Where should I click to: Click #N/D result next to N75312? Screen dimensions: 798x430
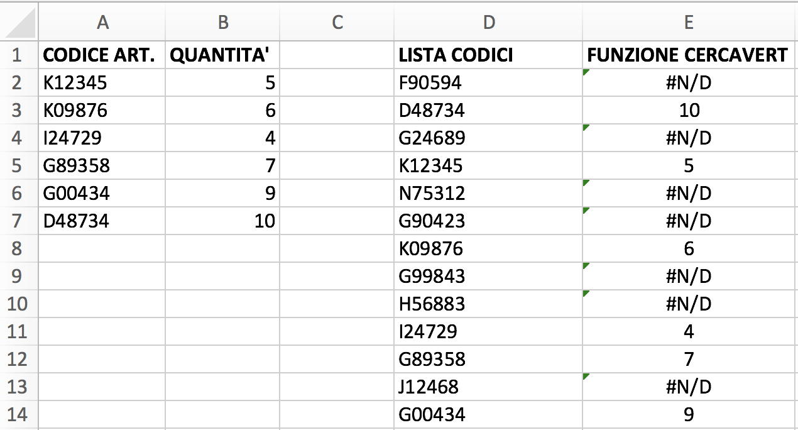coord(690,194)
